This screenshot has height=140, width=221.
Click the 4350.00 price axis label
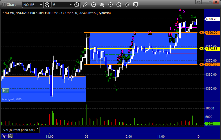(x=211, y=88)
